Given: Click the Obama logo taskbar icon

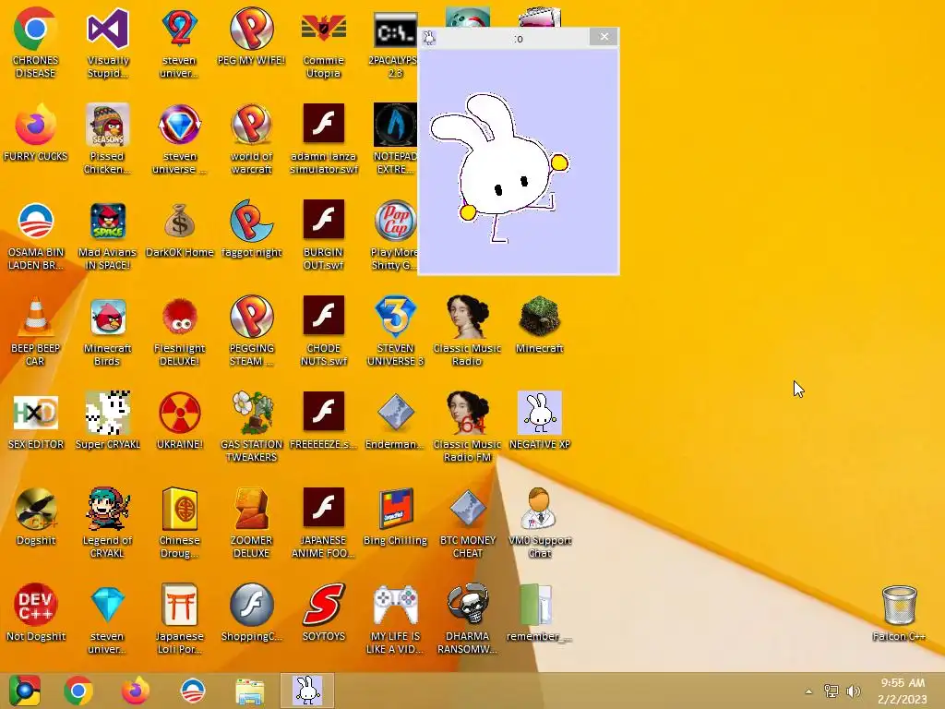Looking at the screenshot, I should coord(192,691).
